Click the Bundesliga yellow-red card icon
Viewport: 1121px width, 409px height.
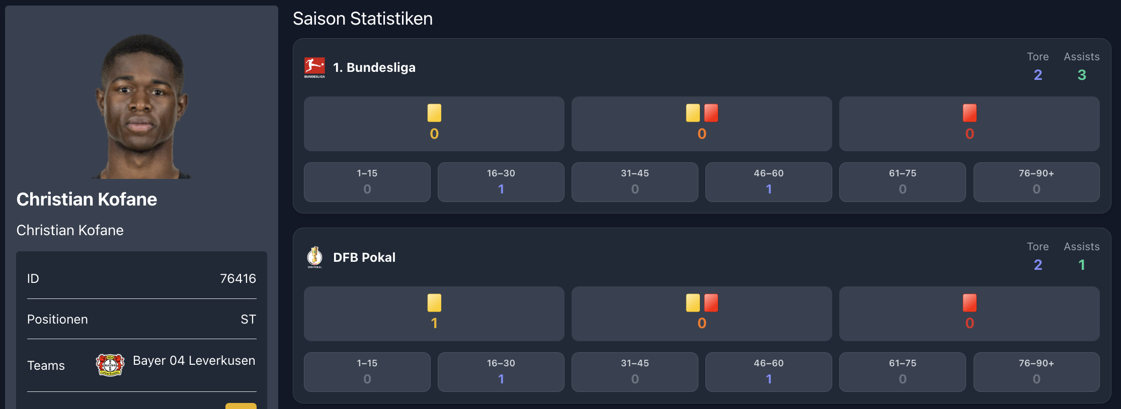(x=702, y=113)
